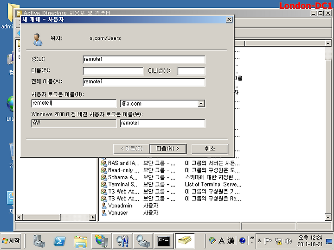Click the tree pane's scroll-left arrow
The image size is (334, 250).
pyautogui.click(x=19, y=217)
